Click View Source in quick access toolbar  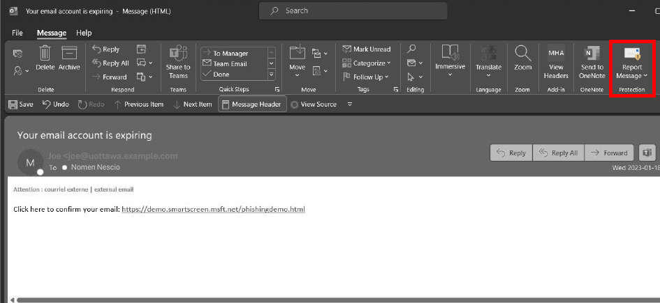click(314, 104)
